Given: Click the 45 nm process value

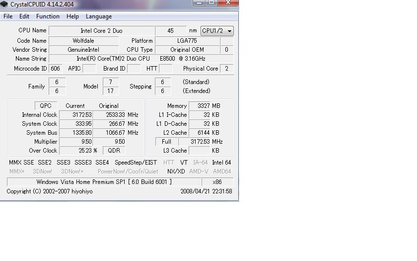Looking at the screenshot, I should [x=171, y=31].
